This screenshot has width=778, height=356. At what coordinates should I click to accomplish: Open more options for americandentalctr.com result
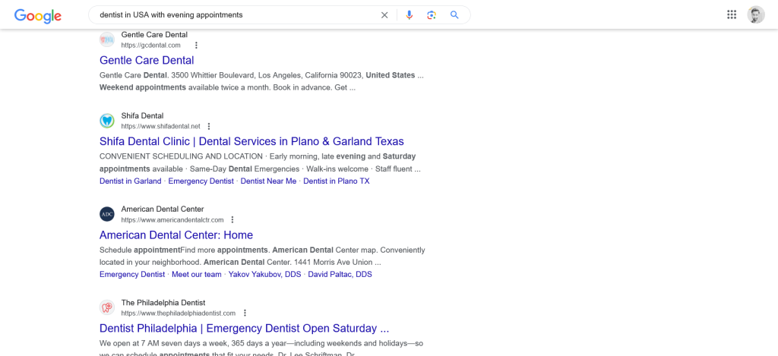pos(232,219)
